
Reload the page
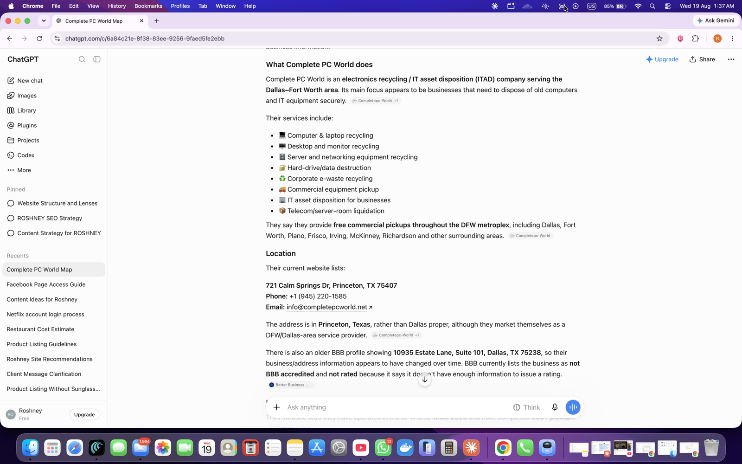point(39,39)
